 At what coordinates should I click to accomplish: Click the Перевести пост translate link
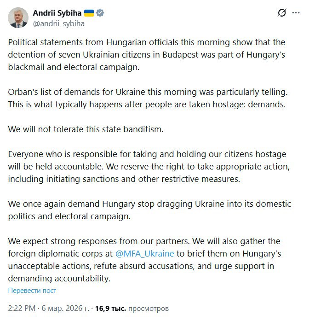click(x=32, y=291)
